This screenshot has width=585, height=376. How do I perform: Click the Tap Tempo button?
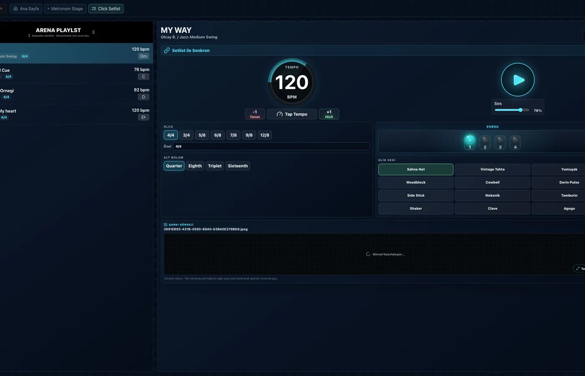[x=292, y=114]
